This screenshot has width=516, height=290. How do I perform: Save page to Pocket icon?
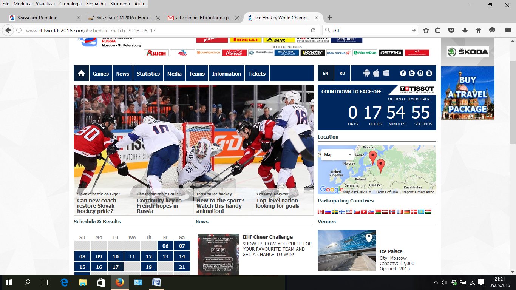coord(451,30)
